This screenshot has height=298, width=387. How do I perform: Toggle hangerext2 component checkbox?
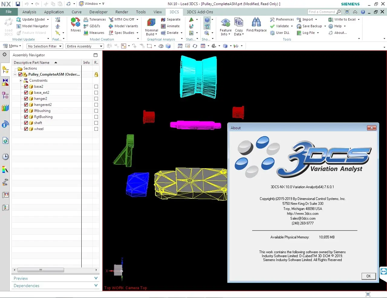26,105
